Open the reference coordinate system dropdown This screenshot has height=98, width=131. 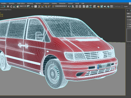[23, 6]
